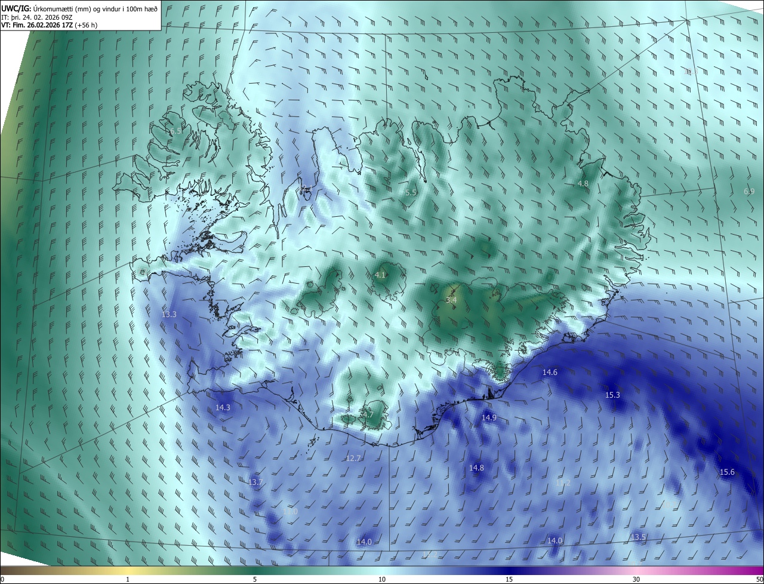Click the 6.9 value at the map's east edge
The image size is (764, 584).
[749, 191]
